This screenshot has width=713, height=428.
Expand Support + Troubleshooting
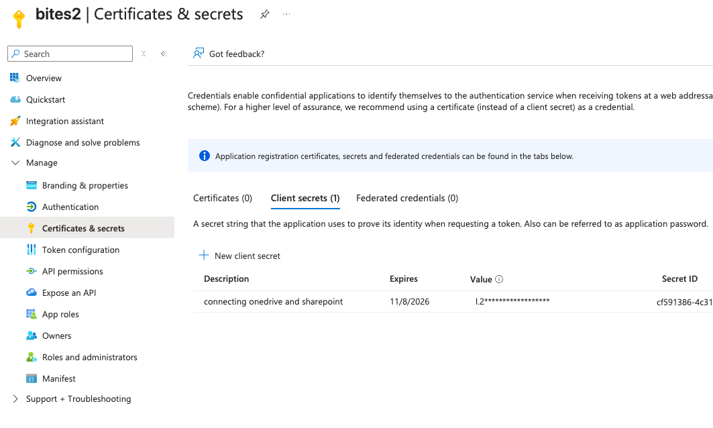click(x=17, y=398)
